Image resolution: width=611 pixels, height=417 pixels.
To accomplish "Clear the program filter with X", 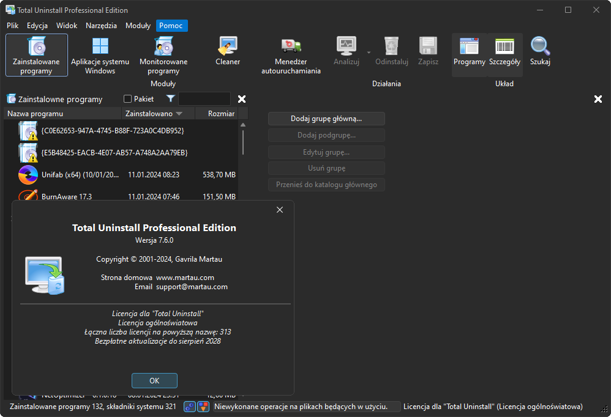I will (242, 99).
